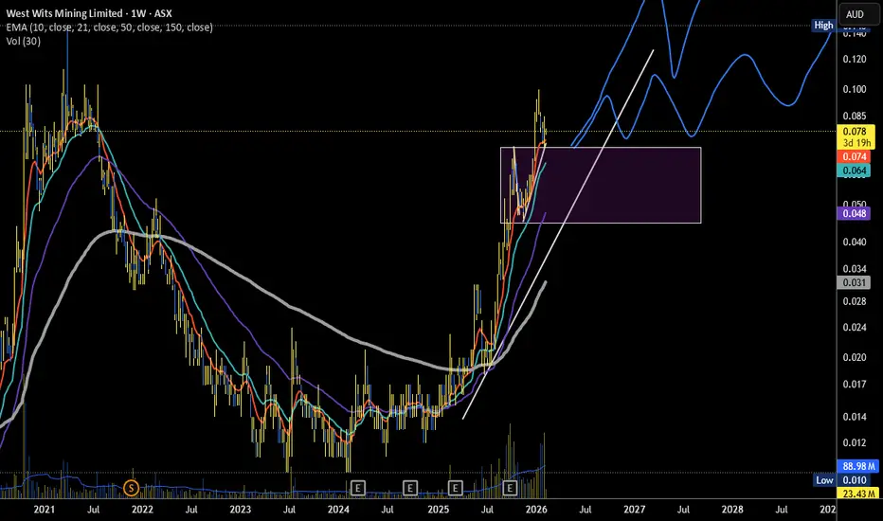Click the 0.100 price scale label
Image resolution: width=883 pixels, height=521 pixels.
[x=855, y=89]
